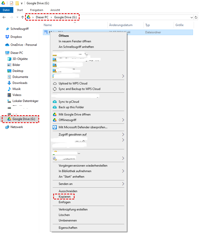Open Dropbox icon in sidebar

(x=7, y=37)
